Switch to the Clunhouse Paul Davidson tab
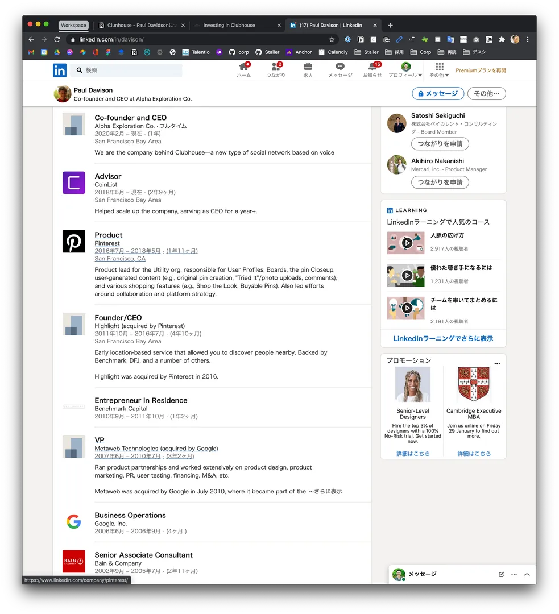 (x=142, y=25)
